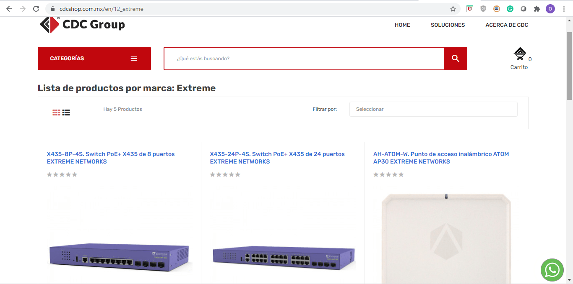Switch to list view layout
The image size is (573, 284).
tap(66, 112)
